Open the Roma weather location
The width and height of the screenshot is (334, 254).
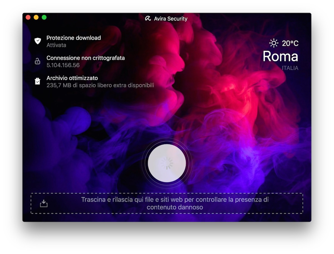coord(280,57)
